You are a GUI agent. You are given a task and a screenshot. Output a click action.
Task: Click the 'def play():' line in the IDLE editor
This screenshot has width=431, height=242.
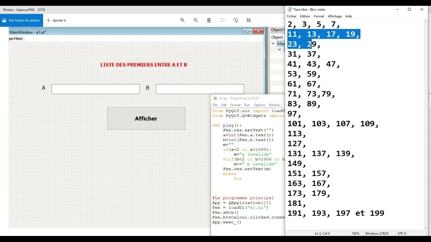227,125
